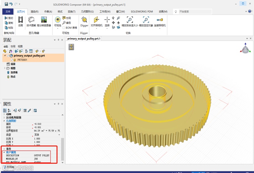
Task: Open the 可视性 dropdown arrow
Action: [58, 28]
